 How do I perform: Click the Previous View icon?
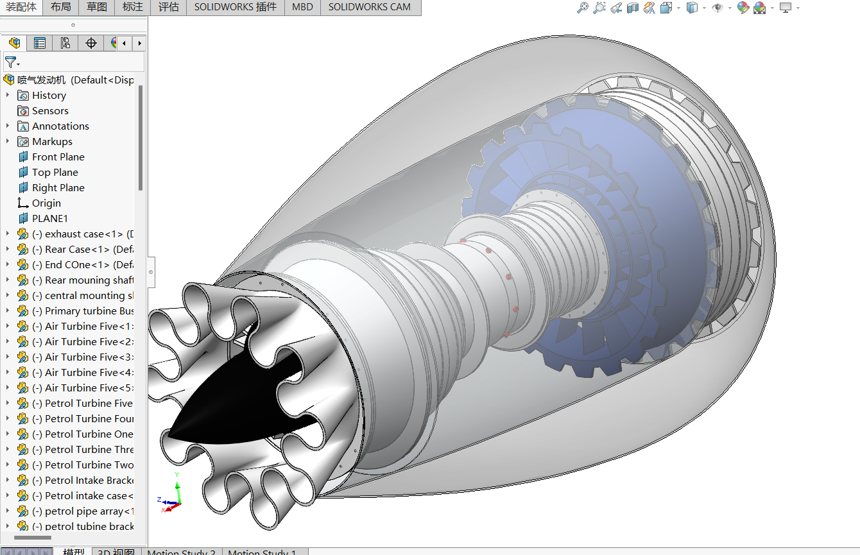(616, 8)
